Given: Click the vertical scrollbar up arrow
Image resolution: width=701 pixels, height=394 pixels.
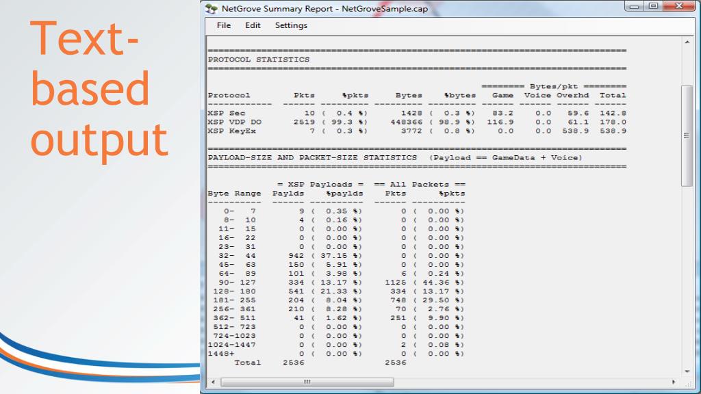Looking at the screenshot, I should click(687, 42).
